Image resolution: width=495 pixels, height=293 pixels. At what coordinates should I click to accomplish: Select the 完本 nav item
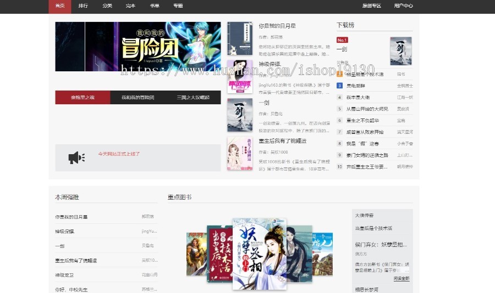(130, 5)
